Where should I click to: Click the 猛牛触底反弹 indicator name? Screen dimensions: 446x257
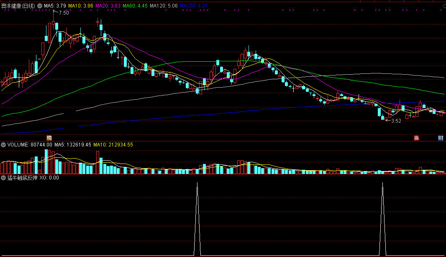click(x=22, y=178)
